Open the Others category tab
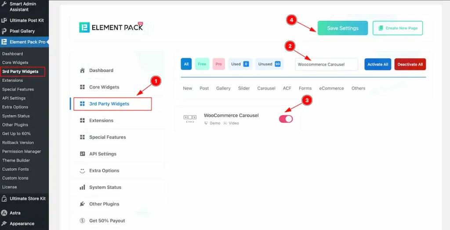Viewport: 450px width, 230px height. click(358, 88)
